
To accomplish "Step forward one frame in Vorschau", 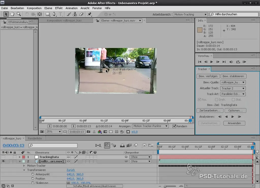I will click(x=218, y=62).
